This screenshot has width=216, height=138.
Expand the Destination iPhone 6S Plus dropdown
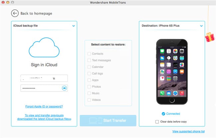coord(201,26)
